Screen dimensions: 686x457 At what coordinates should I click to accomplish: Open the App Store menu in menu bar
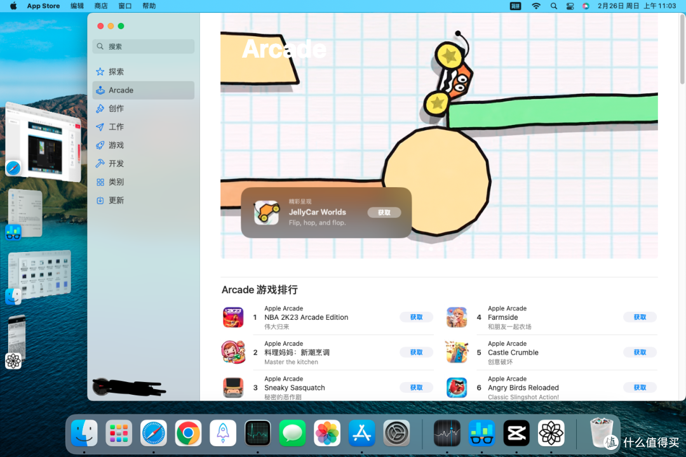pos(43,6)
